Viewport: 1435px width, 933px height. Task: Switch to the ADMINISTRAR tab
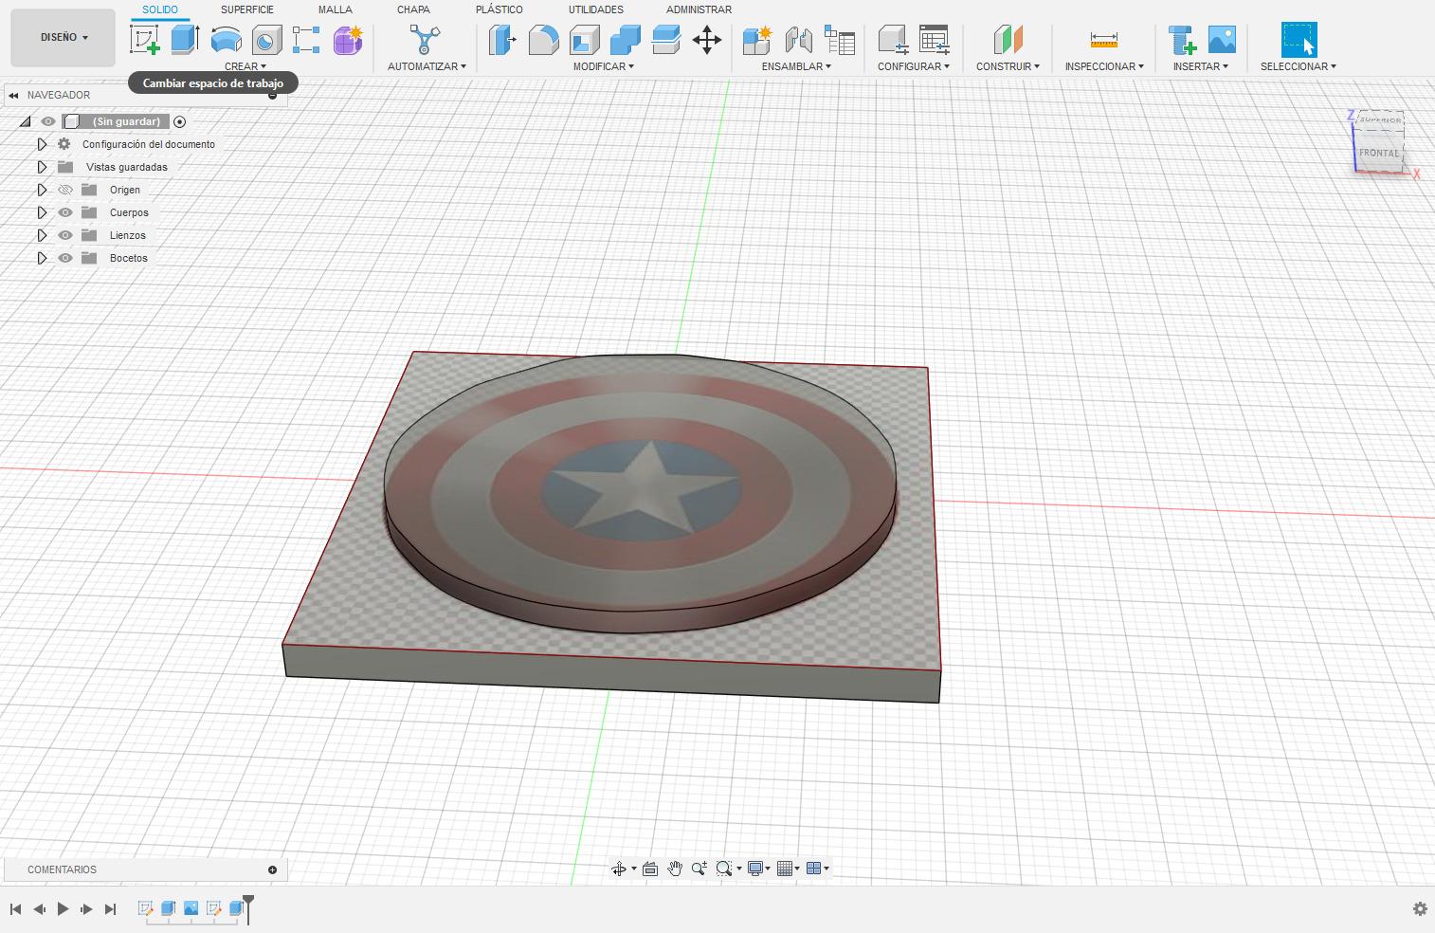click(x=699, y=9)
